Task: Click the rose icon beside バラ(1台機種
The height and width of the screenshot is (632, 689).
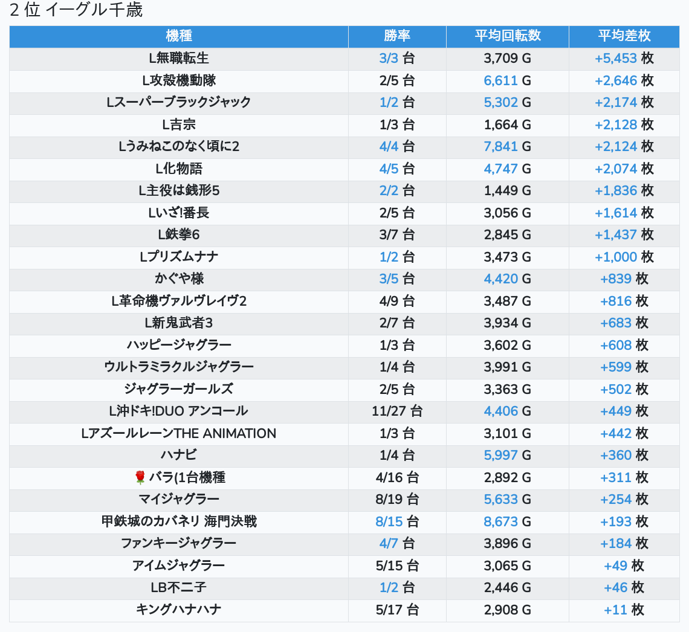Action: point(140,478)
